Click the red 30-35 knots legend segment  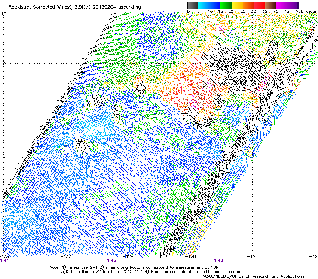260,5
